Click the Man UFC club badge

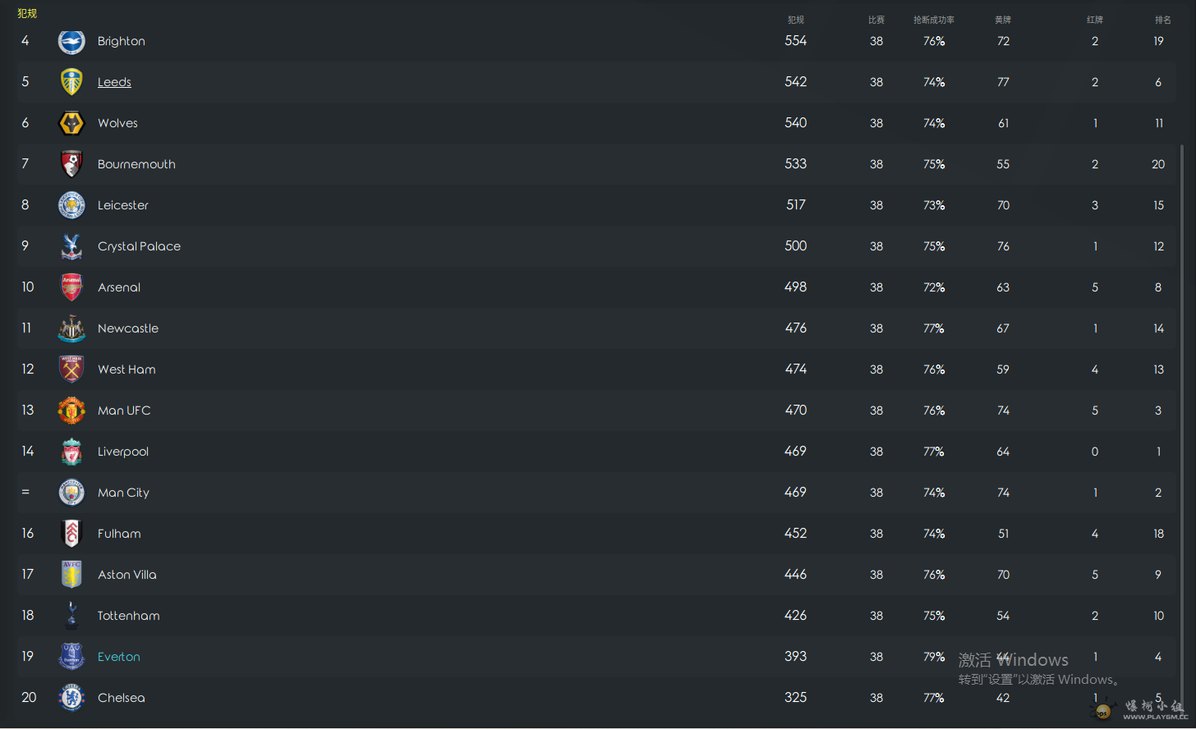click(71, 410)
